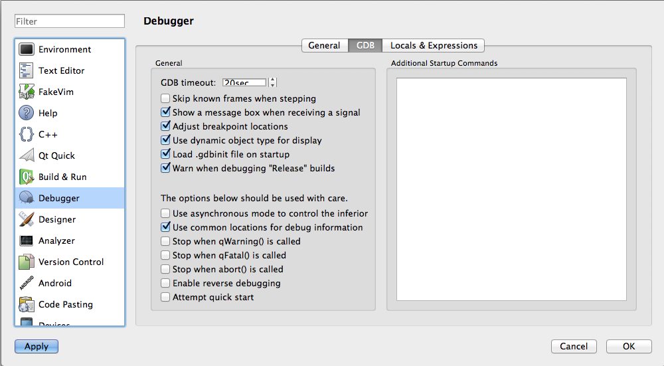664x366 pixels.
Task: Open the Help category icon
Action: tap(27, 113)
